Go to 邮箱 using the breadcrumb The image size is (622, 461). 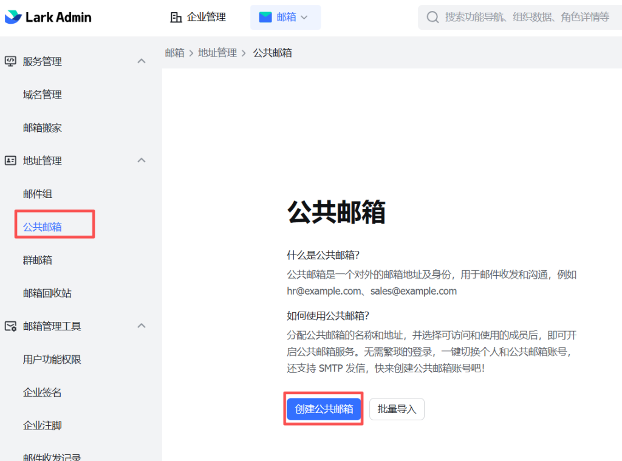[174, 53]
